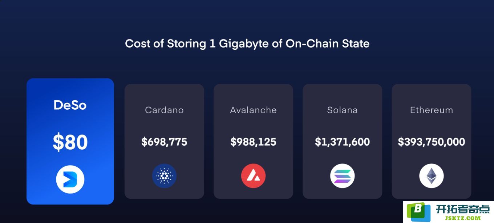Screen dimensions: 494x223
Task: Select the blue DeSo card
Action: [x=70, y=141]
